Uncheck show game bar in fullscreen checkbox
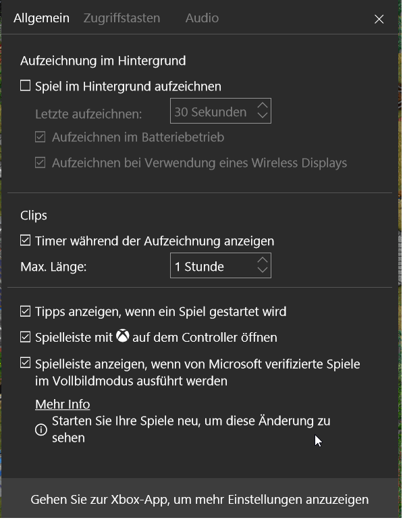Screen dimensions: 405x520 tap(26, 363)
